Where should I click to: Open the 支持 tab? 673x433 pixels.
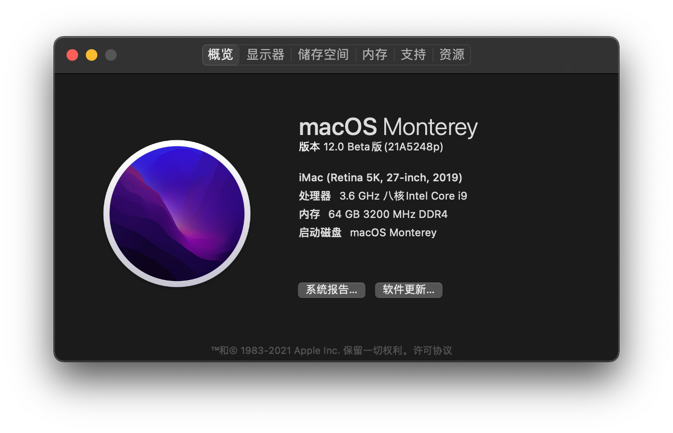coord(413,54)
